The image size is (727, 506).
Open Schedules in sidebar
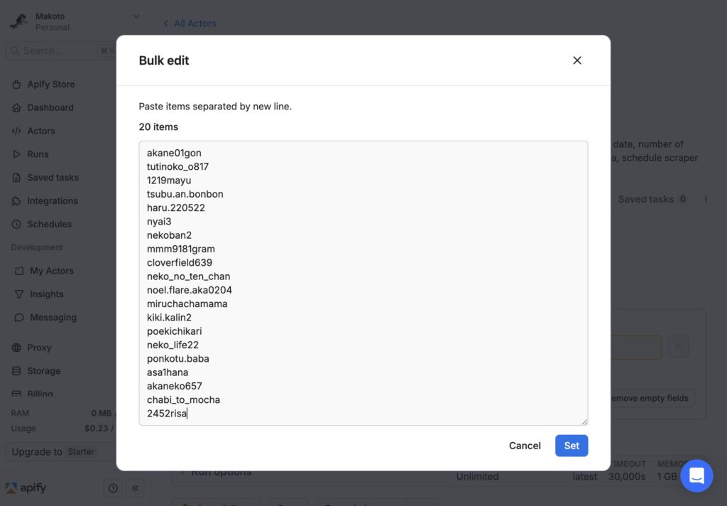coord(50,224)
